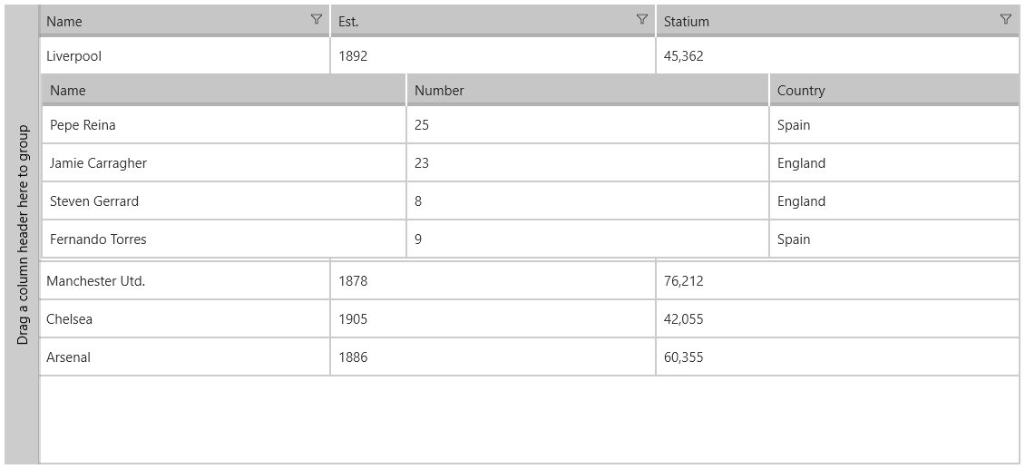
Task: Click the nested players Name column header
Action: 224,90
